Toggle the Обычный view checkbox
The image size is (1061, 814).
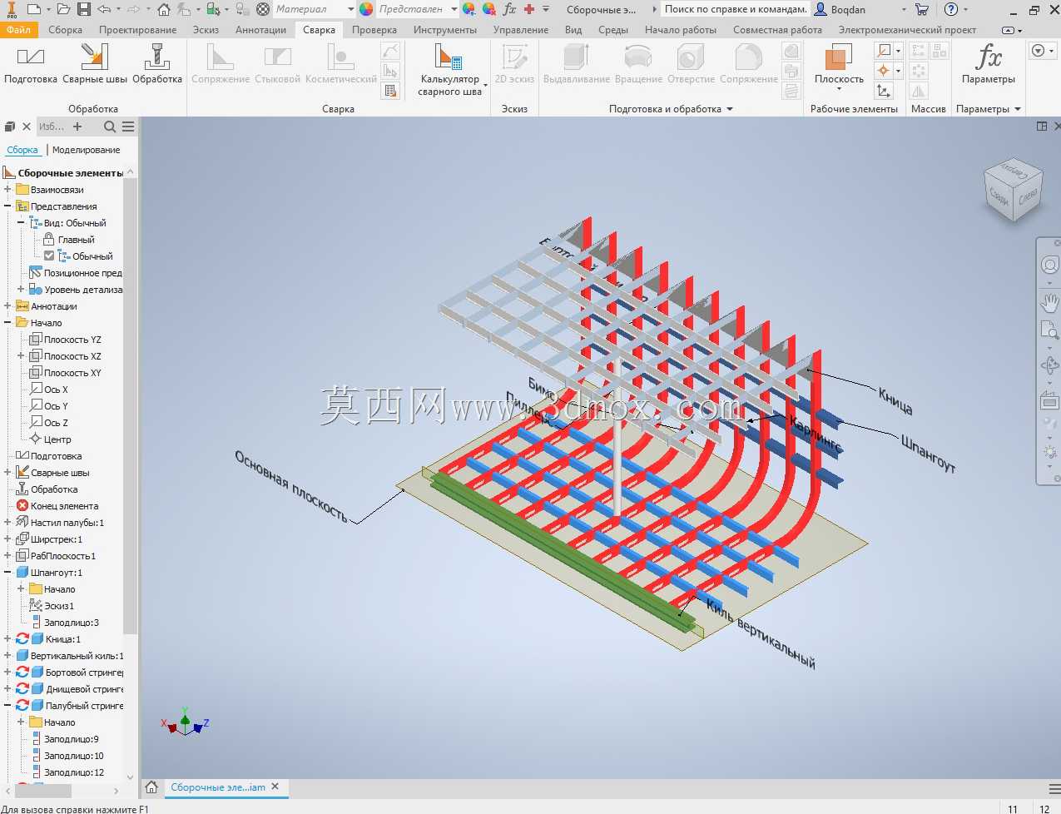tap(49, 256)
